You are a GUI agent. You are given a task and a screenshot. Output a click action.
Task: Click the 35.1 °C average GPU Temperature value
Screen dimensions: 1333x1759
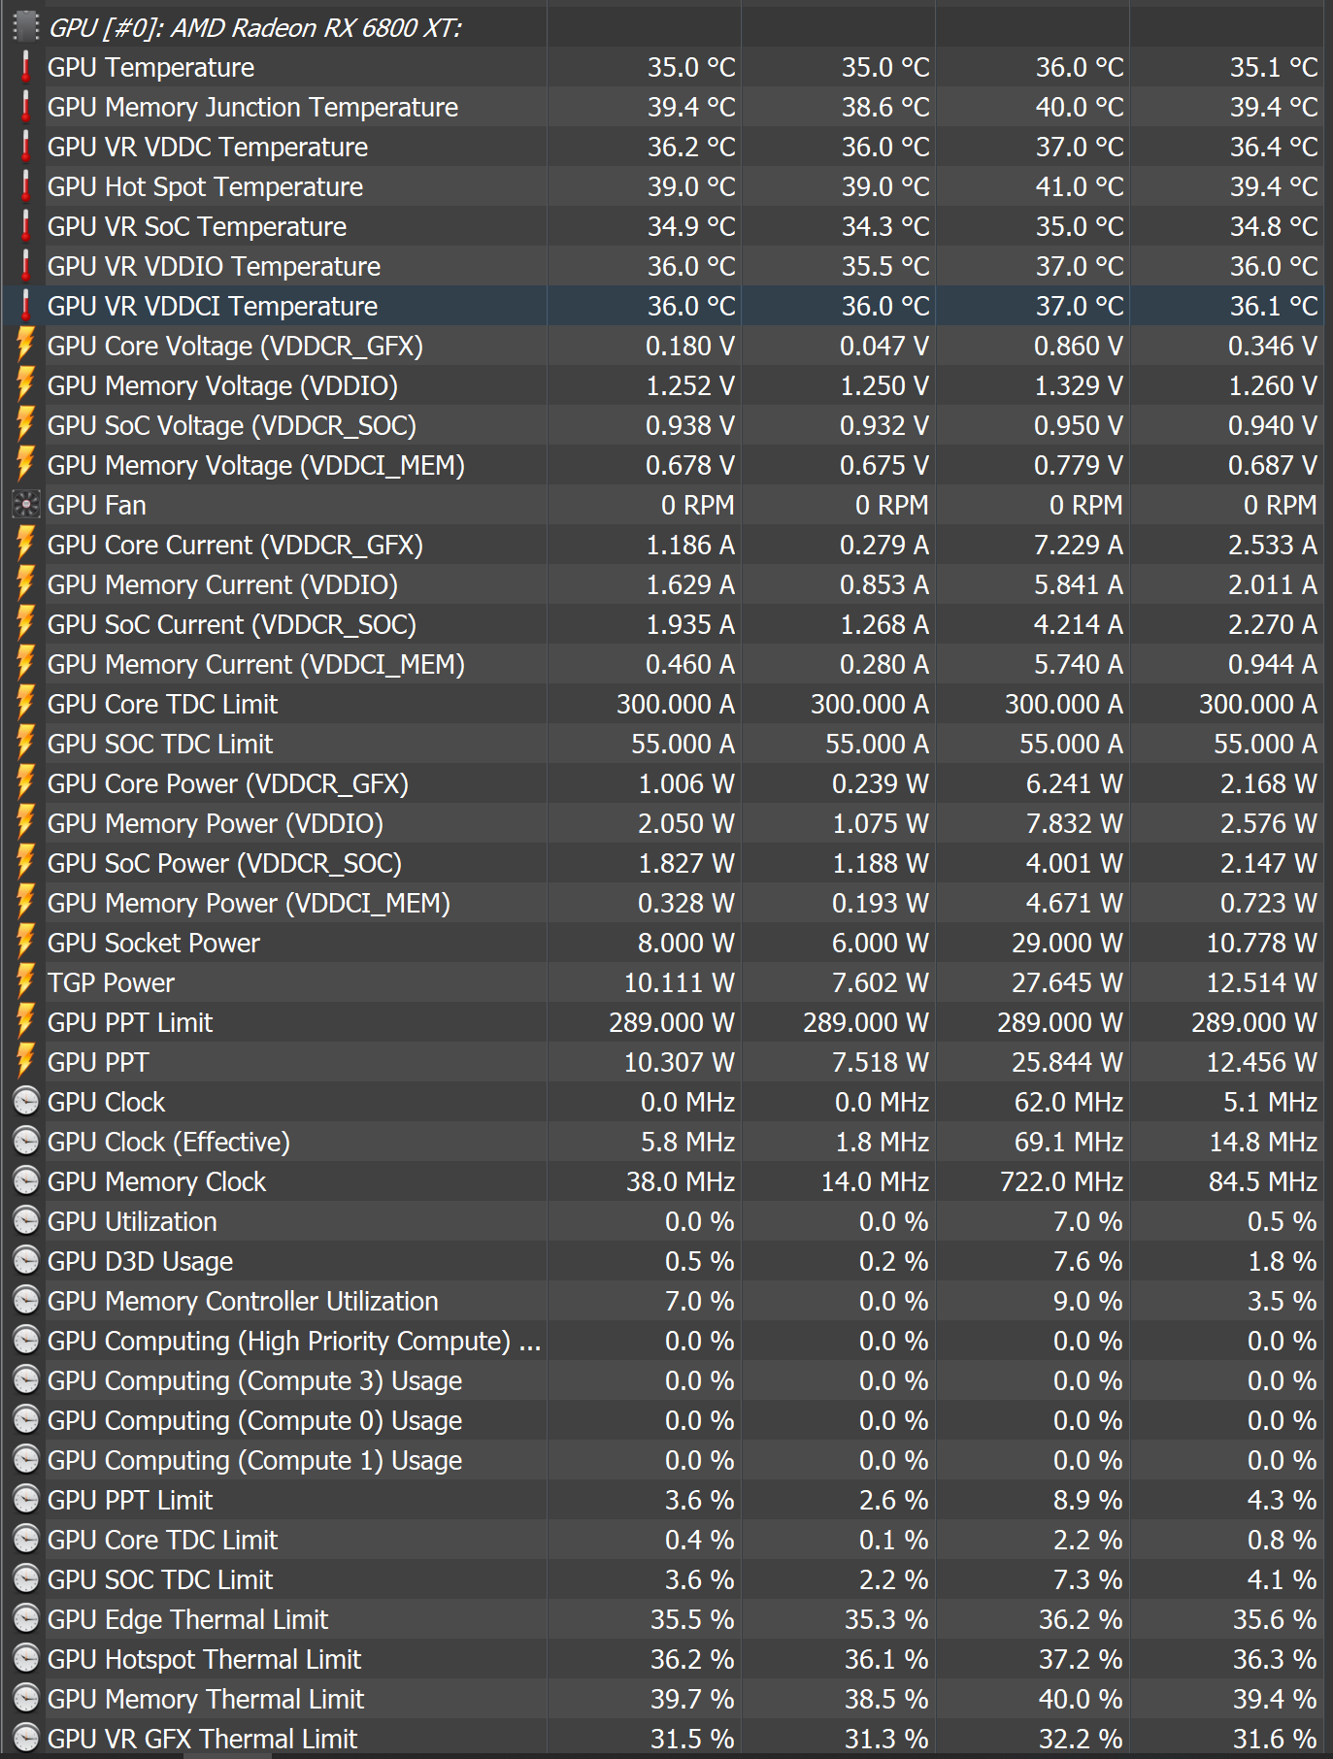click(1274, 67)
